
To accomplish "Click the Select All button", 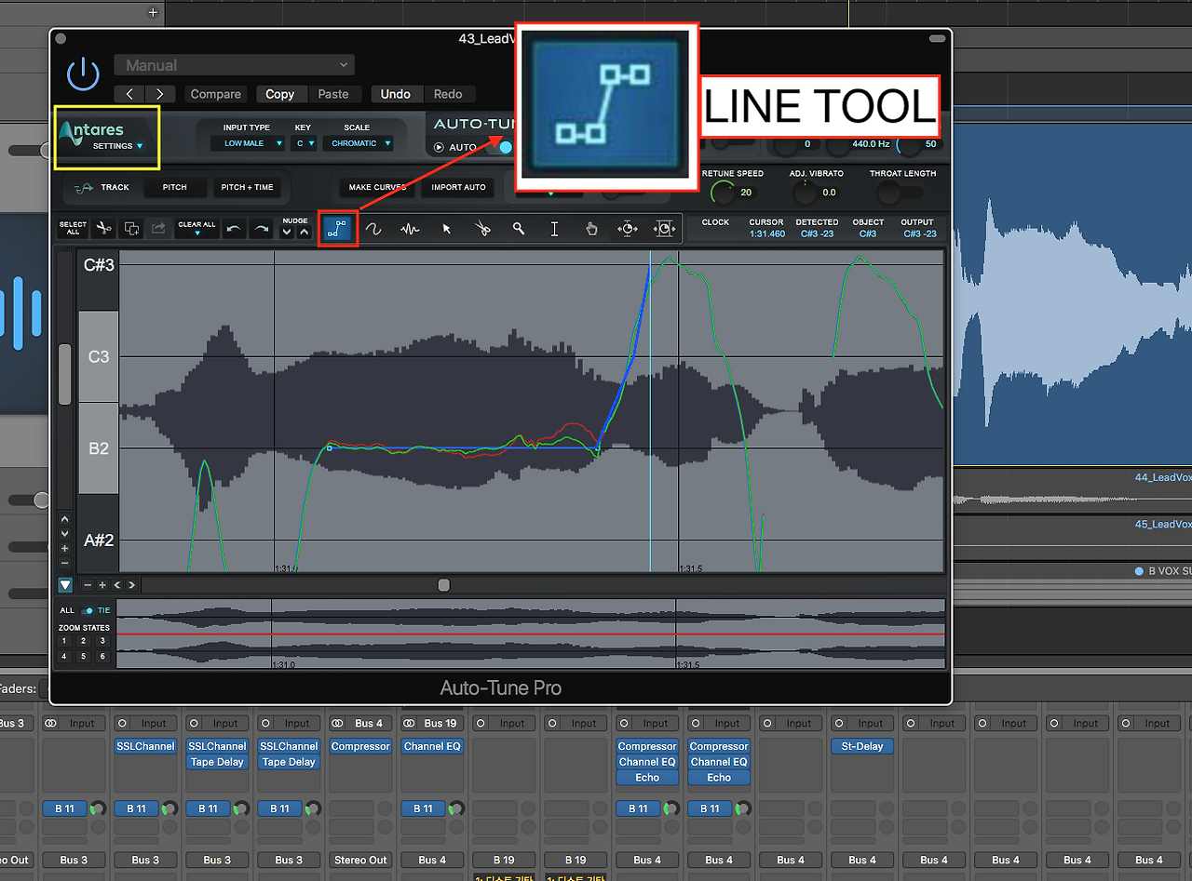I will (x=73, y=228).
